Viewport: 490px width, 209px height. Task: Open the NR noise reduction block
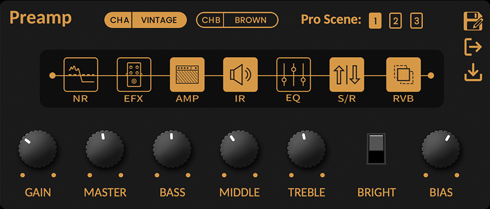[81, 75]
